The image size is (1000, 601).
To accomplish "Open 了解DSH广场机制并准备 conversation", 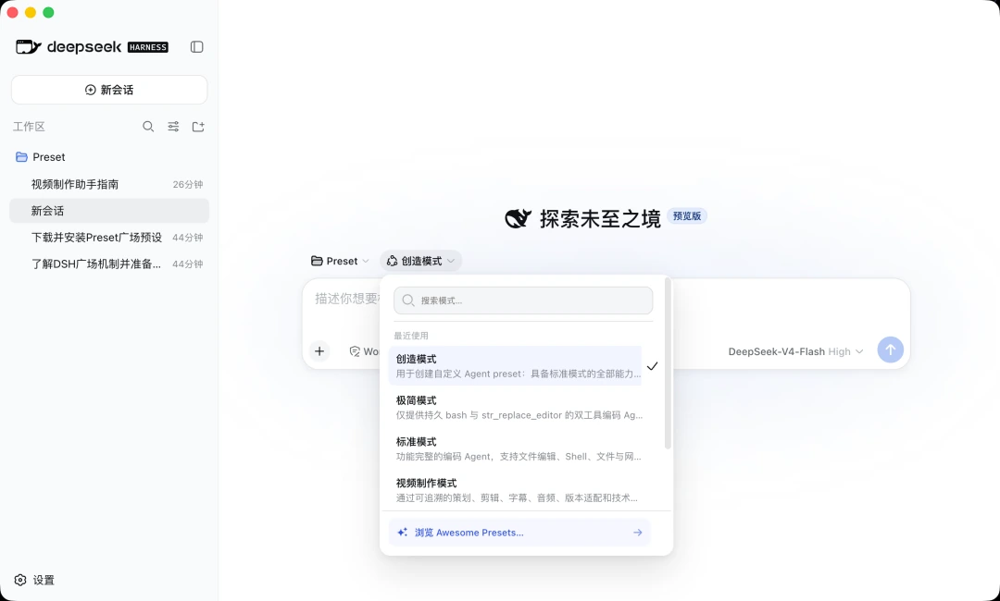I will 109,264.
